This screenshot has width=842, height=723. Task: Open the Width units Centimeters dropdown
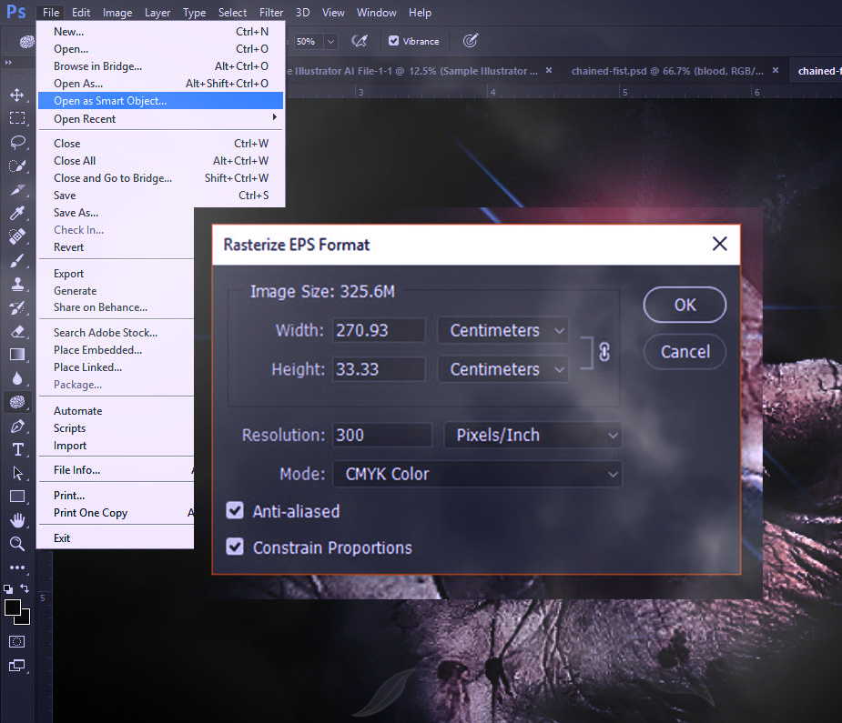point(502,330)
